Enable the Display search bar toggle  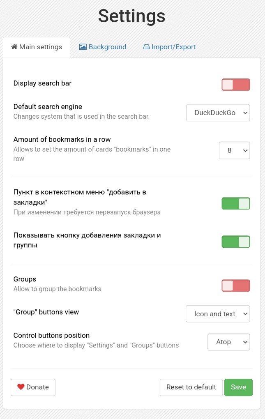tap(235, 85)
